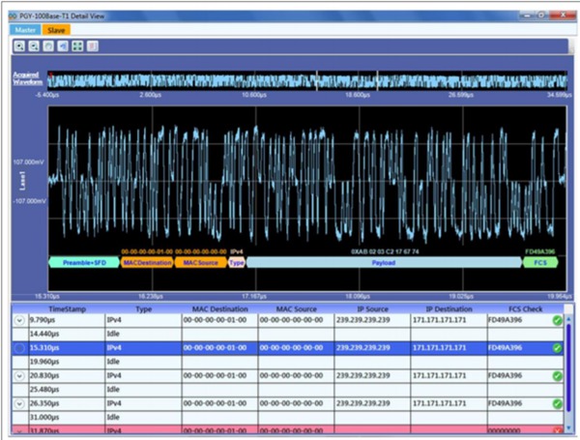Click green FCS check mark for 26.350µs row
The image size is (580, 440).
click(x=558, y=403)
